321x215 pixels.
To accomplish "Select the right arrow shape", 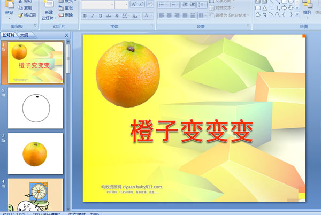I will 284,8.
